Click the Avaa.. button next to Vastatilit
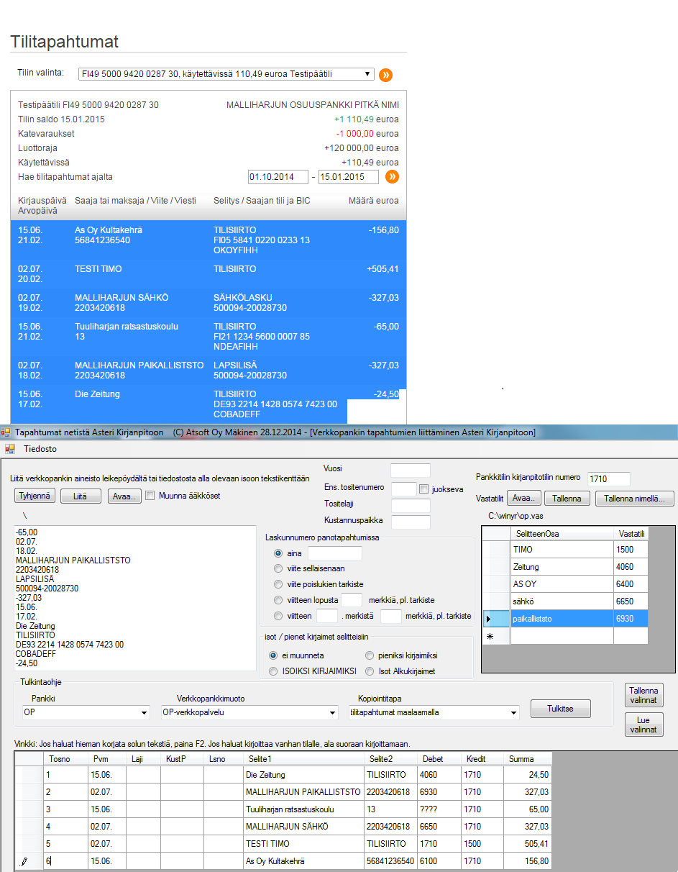678x872 pixels. pyautogui.click(x=523, y=499)
